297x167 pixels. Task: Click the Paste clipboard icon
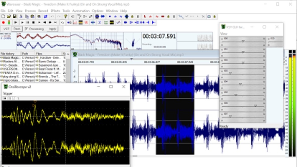coord(32,16)
